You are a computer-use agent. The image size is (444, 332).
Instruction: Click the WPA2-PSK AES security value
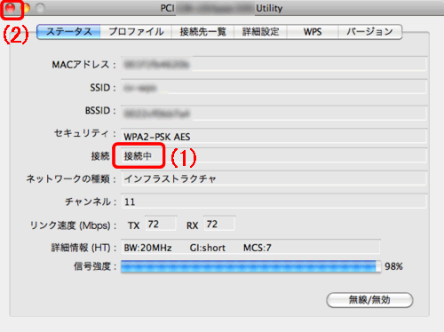(157, 137)
